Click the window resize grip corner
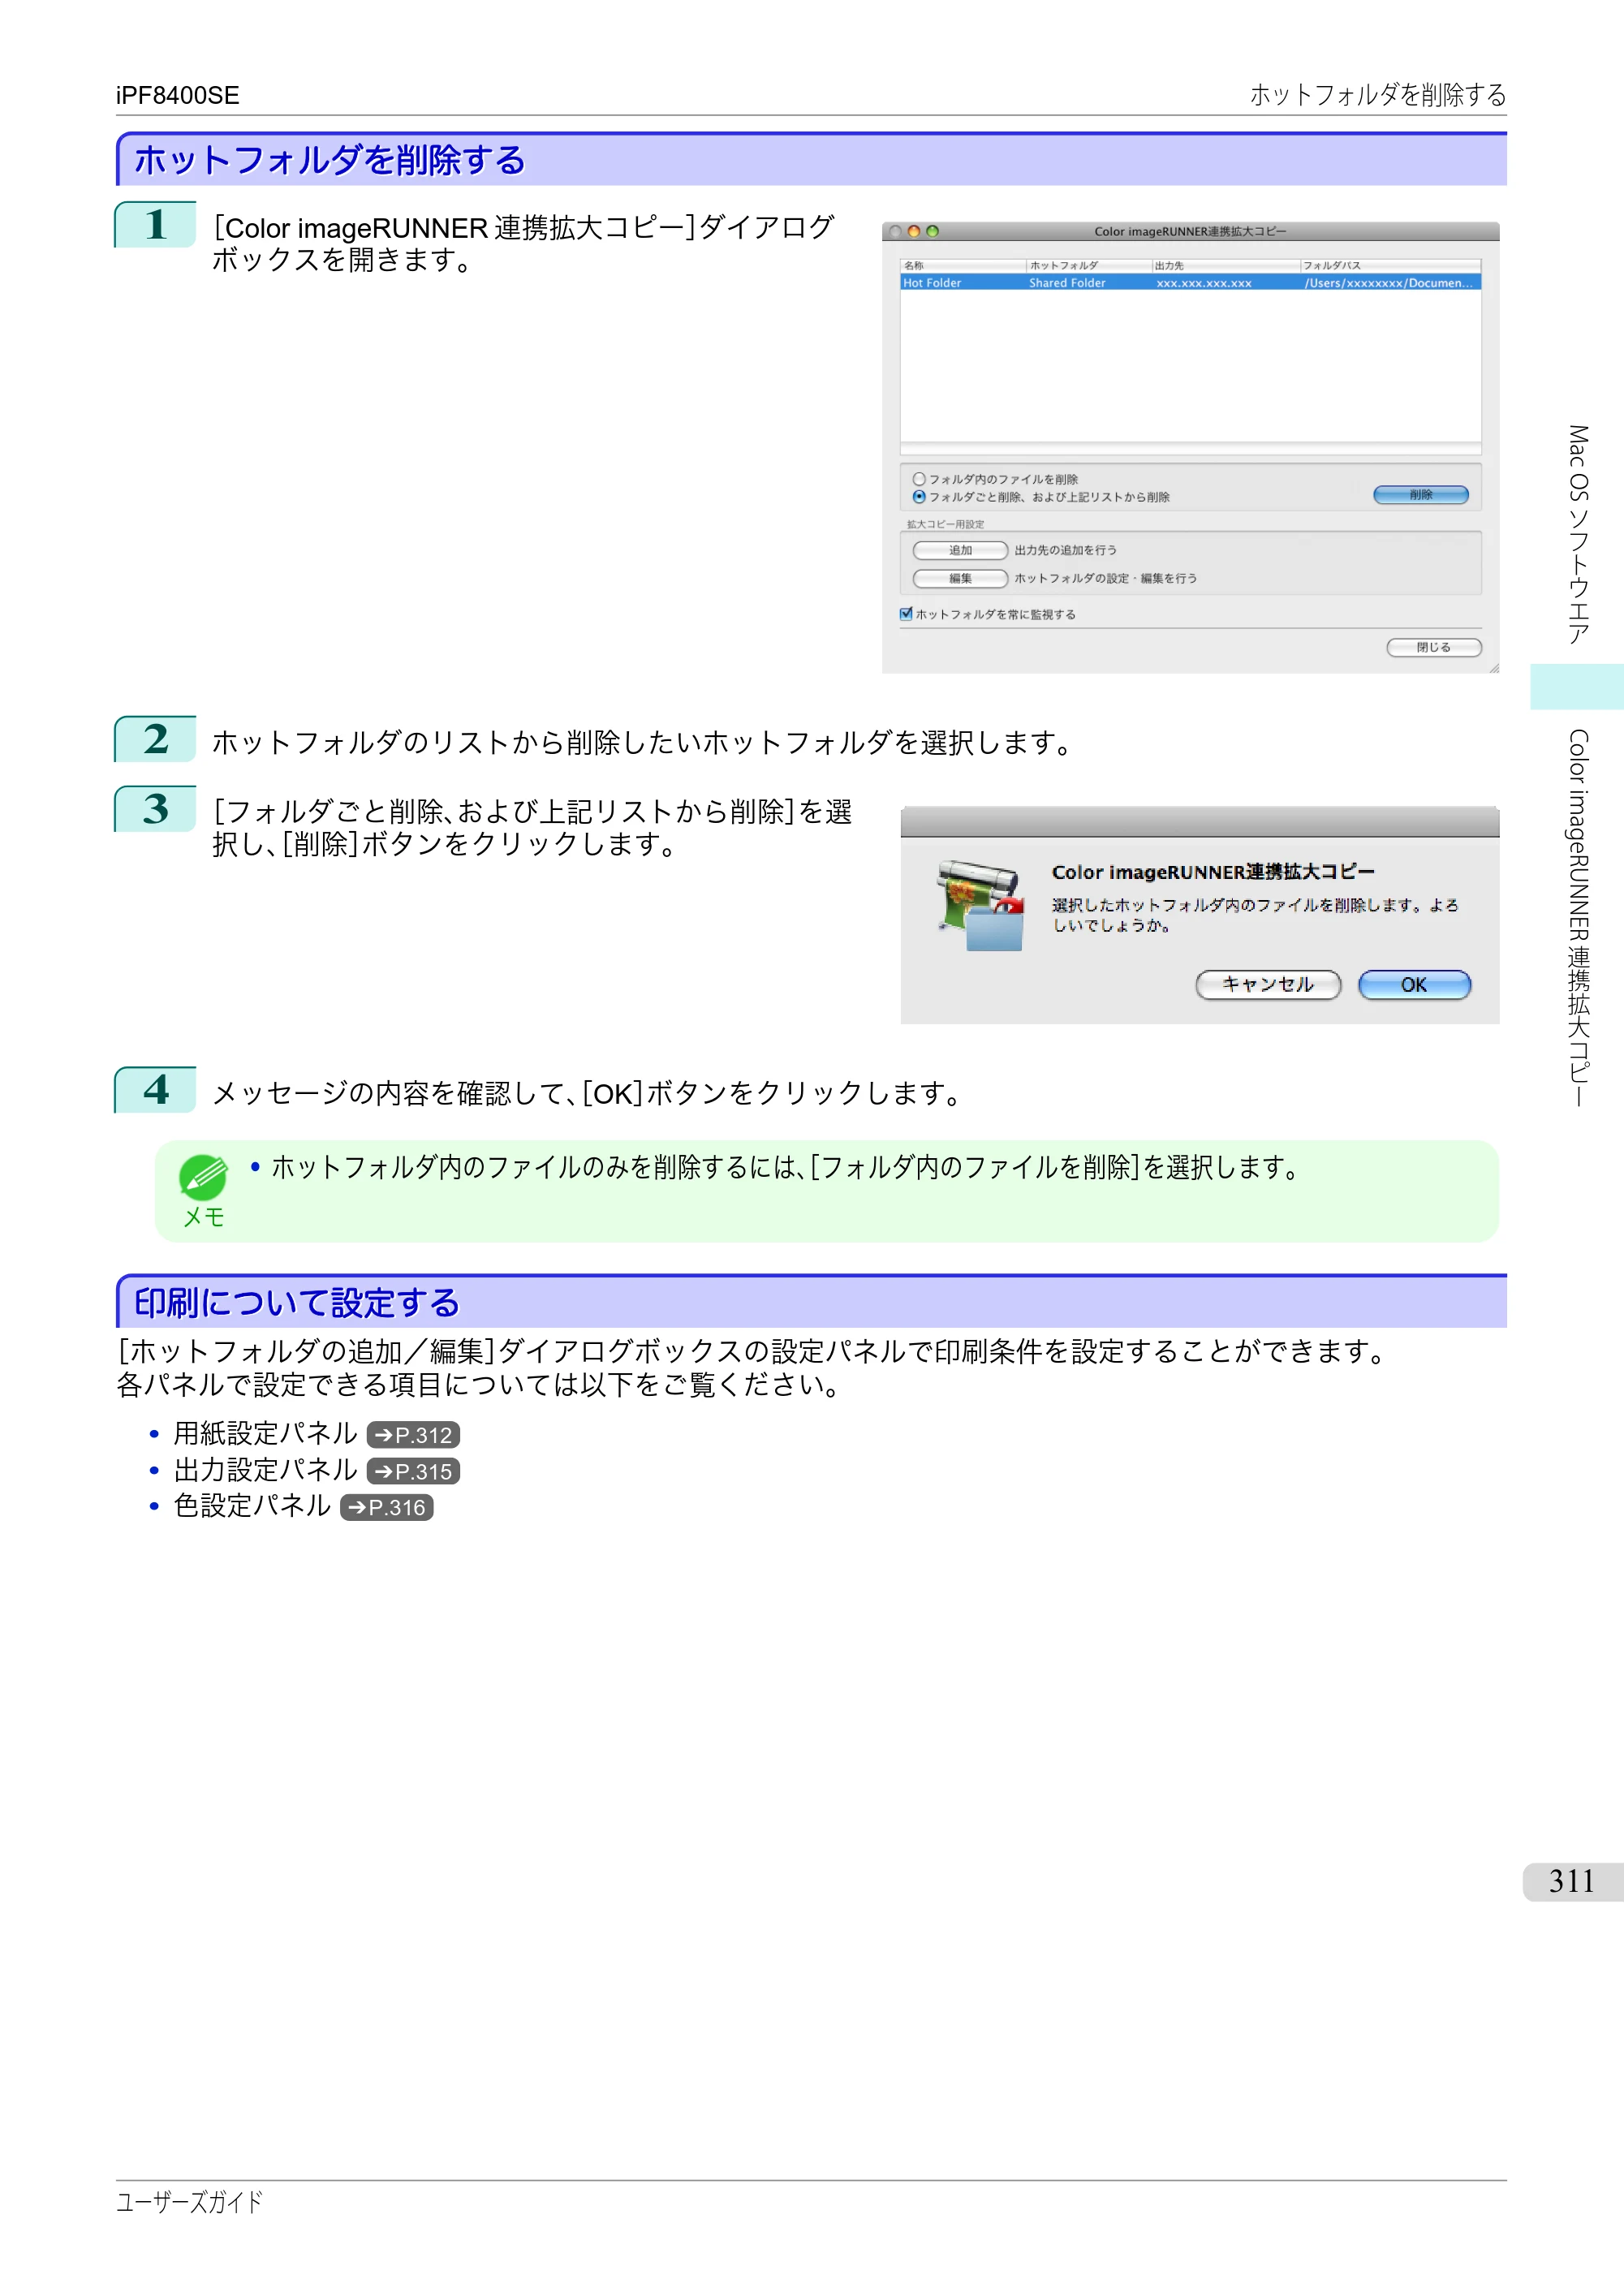1624x2296 pixels. click(x=1493, y=668)
